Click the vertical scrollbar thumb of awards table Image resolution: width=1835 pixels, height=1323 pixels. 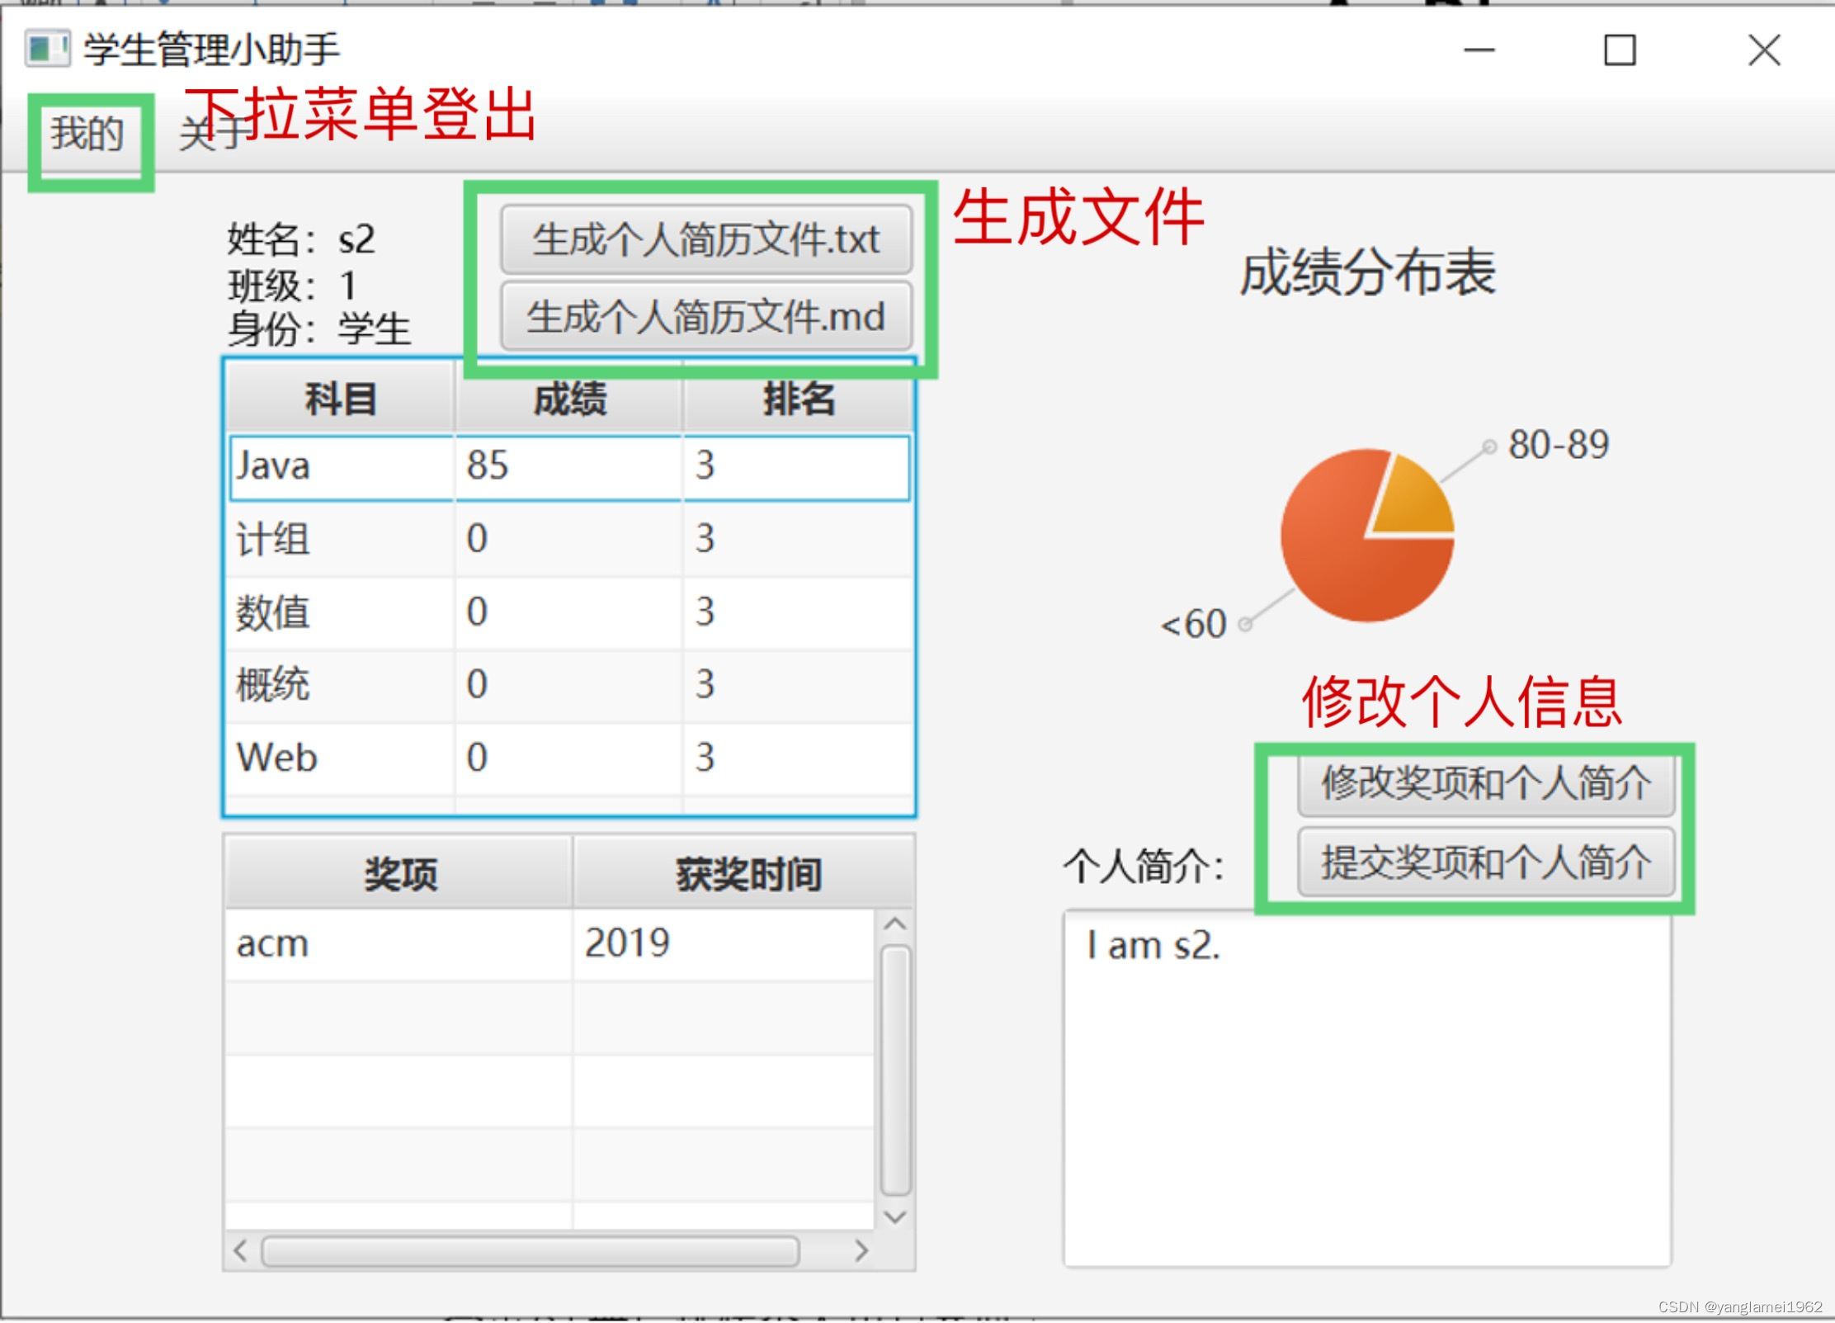point(895,1070)
